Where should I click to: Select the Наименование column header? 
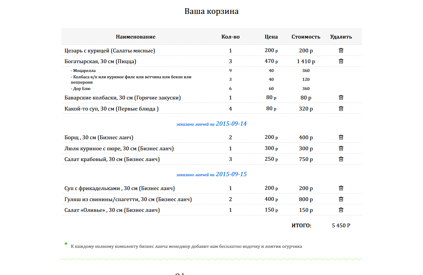(x=136, y=37)
